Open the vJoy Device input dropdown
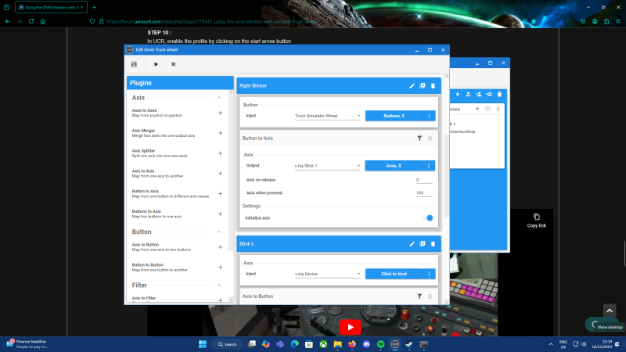The height and width of the screenshot is (352, 626). click(x=327, y=274)
